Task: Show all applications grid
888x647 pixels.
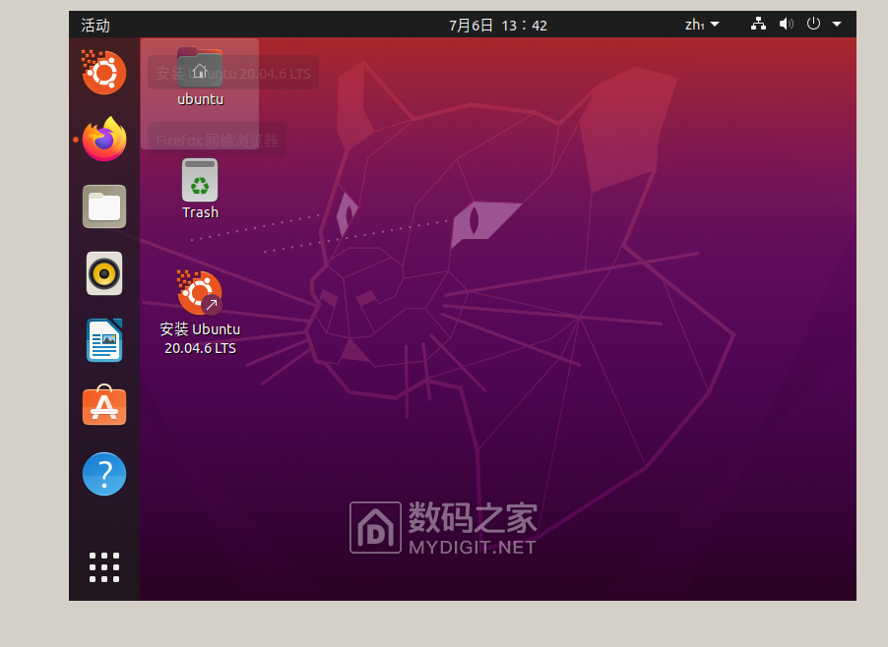Action: coord(104,567)
